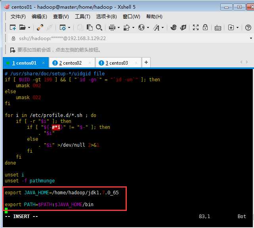Open the 查看(V) menu

click(x=61, y=17)
